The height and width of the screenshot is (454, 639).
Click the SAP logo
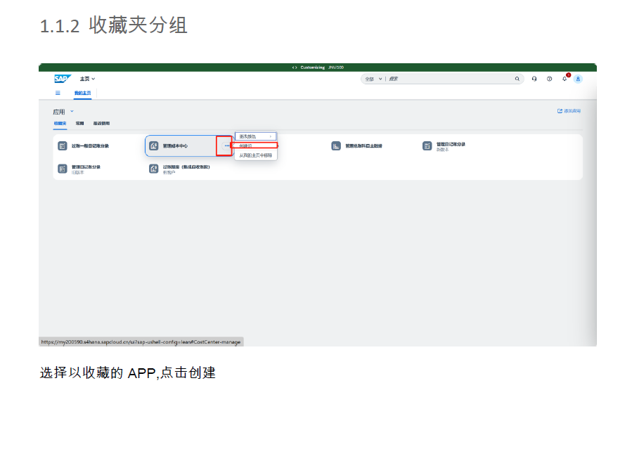click(63, 79)
